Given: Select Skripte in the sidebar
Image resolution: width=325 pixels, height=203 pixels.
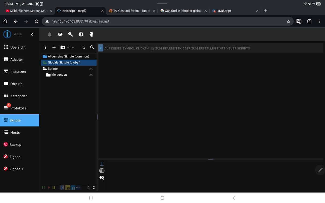Looking at the screenshot, I should tap(19, 120).
